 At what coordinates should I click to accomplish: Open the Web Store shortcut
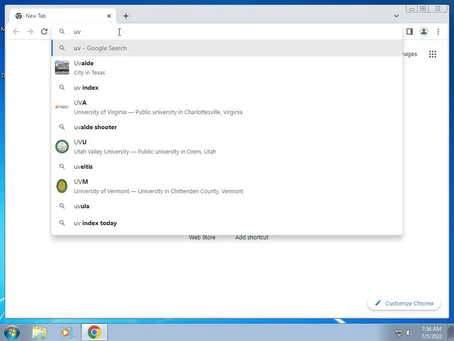202,237
